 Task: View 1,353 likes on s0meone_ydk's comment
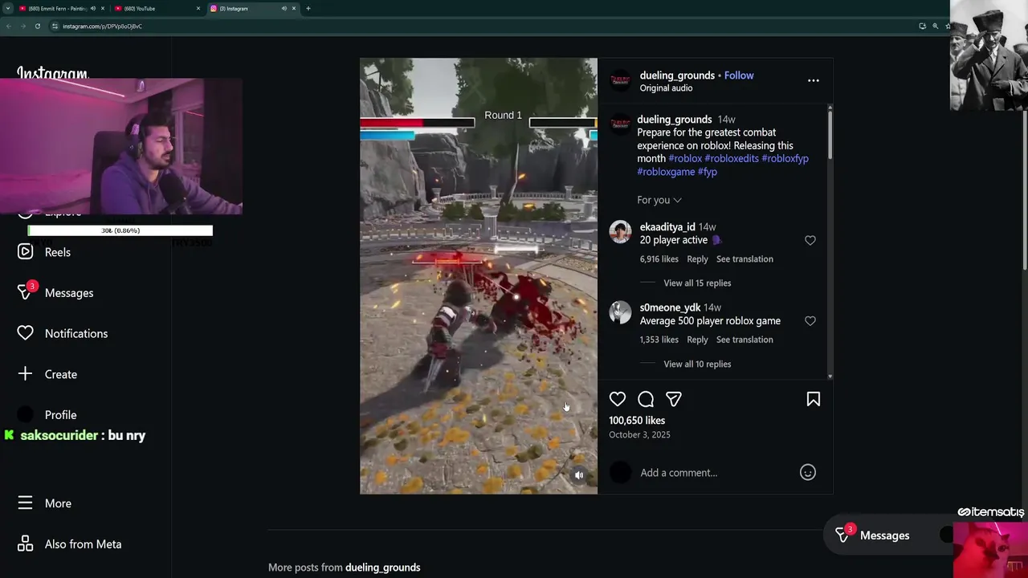click(x=659, y=340)
